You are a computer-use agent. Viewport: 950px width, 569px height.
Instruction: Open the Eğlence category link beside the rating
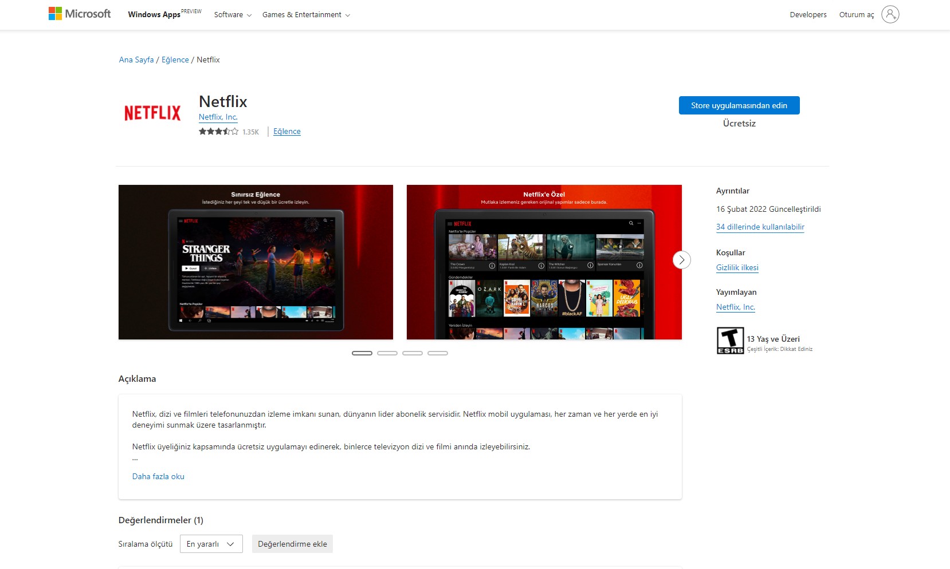tap(287, 132)
